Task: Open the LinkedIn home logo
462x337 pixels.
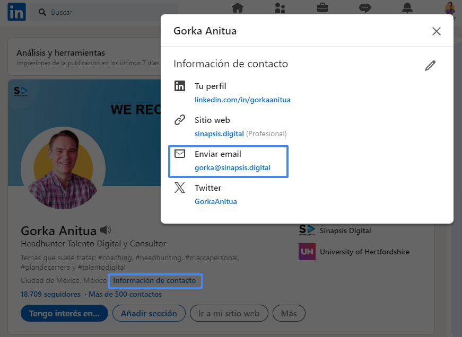Action: [x=16, y=12]
